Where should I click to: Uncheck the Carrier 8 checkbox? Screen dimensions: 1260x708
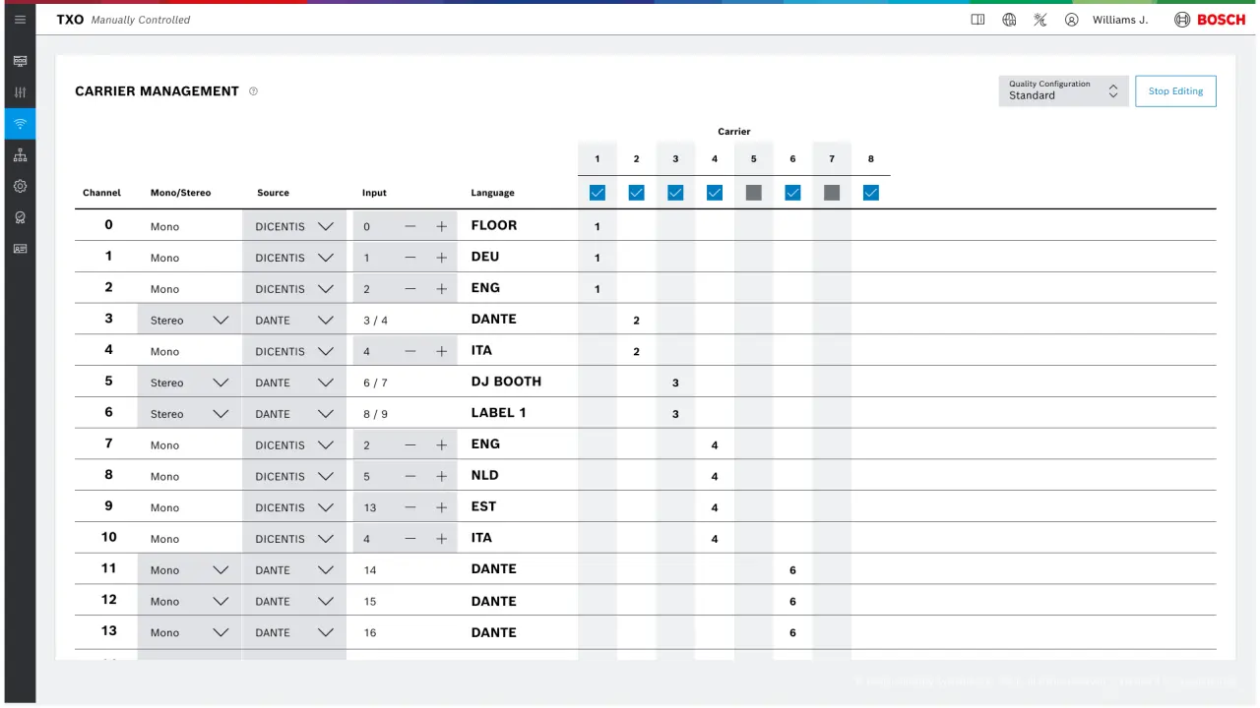(x=870, y=193)
